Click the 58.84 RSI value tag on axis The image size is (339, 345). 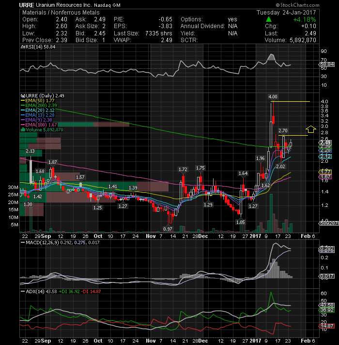(x=327, y=64)
